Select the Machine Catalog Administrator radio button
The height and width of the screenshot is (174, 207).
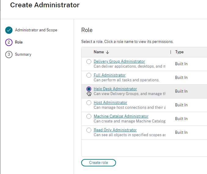coord(89,116)
